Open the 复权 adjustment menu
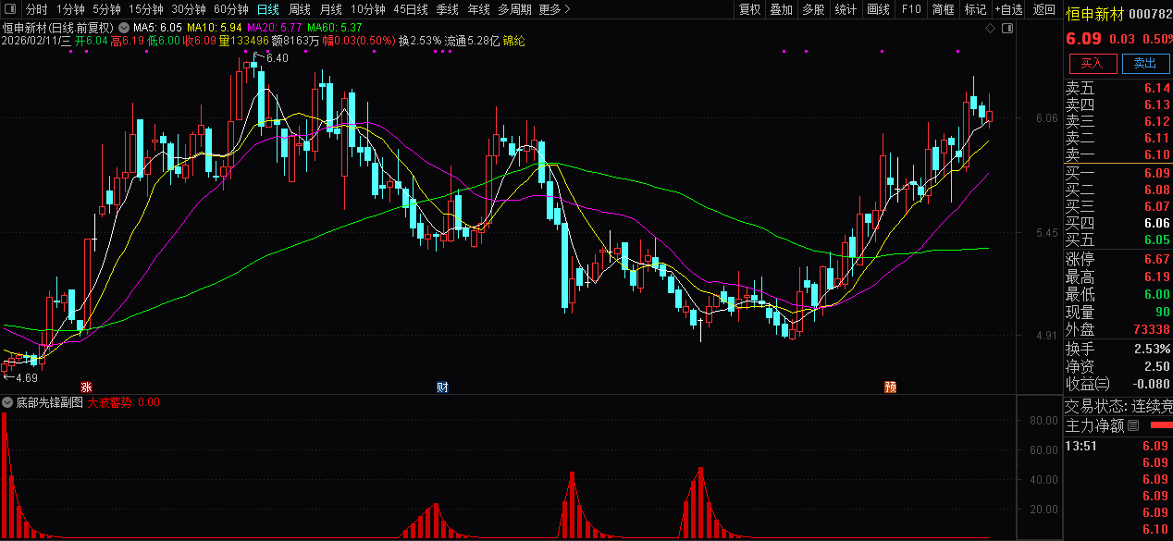The image size is (1173, 541). coord(749,9)
